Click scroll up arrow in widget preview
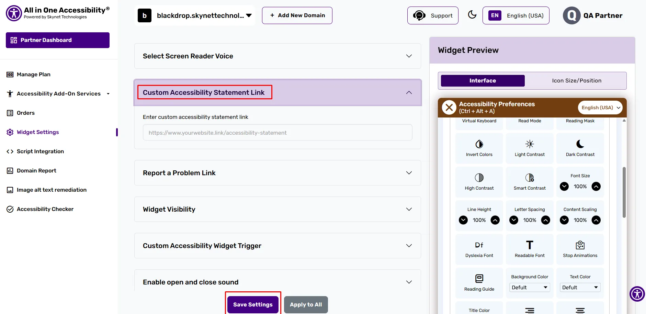 click(x=624, y=121)
